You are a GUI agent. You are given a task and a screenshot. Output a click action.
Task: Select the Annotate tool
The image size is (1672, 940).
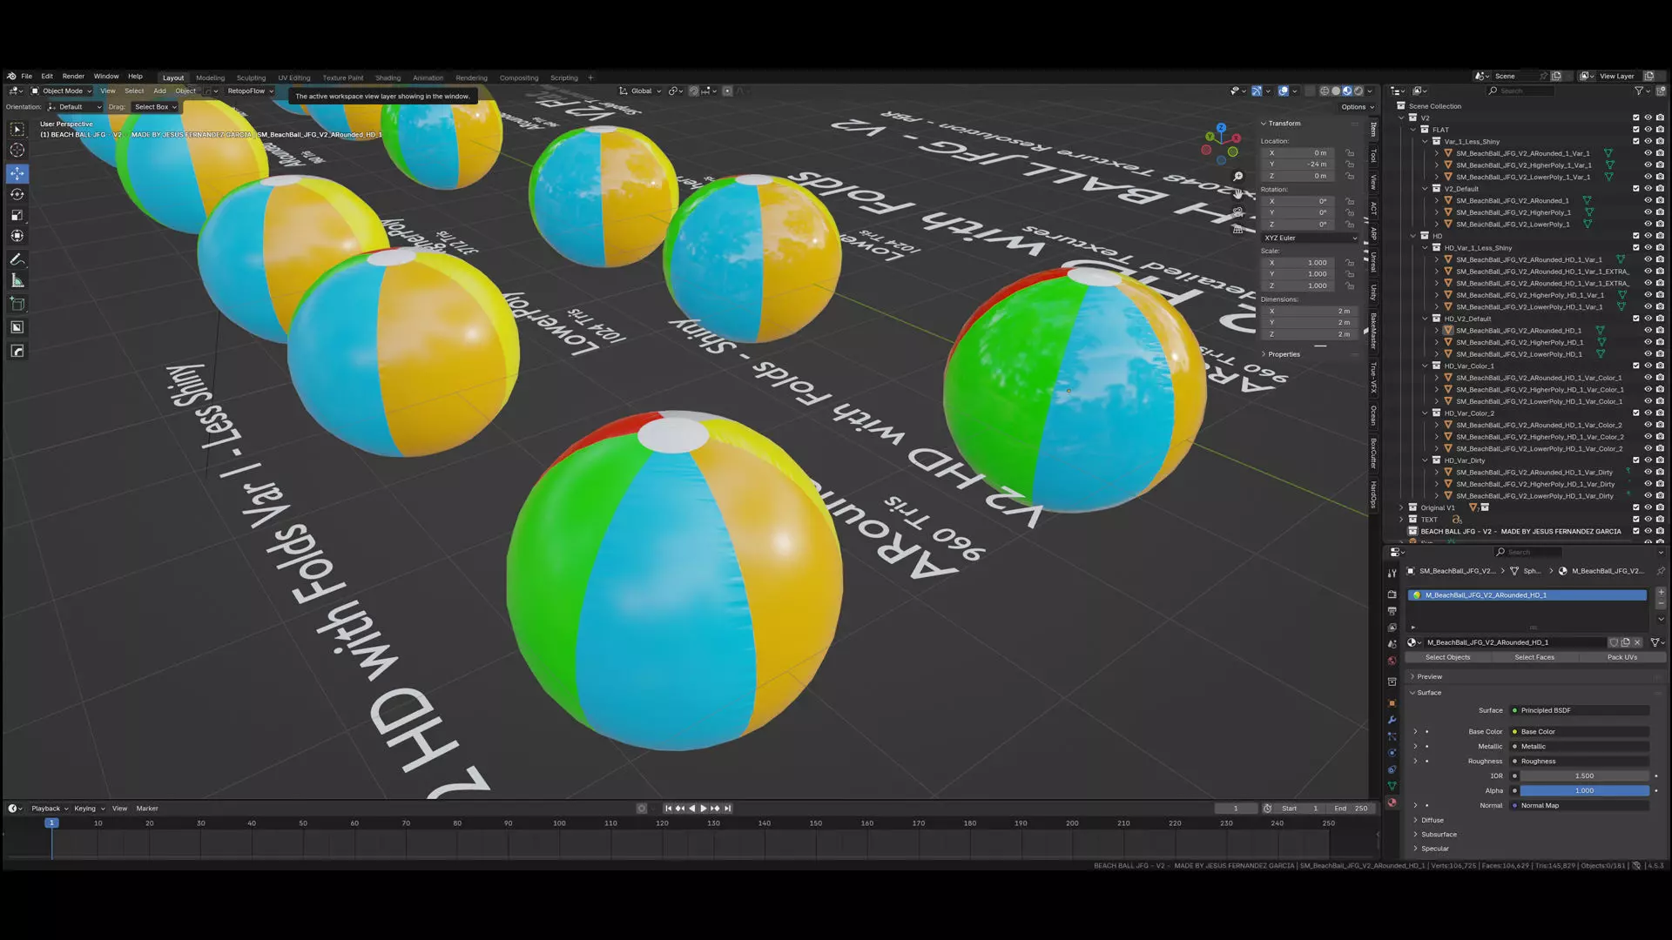17,259
